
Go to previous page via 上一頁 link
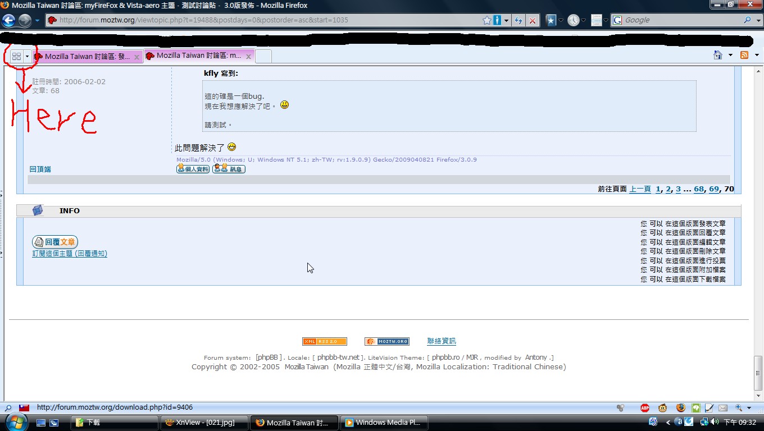tap(640, 189)
